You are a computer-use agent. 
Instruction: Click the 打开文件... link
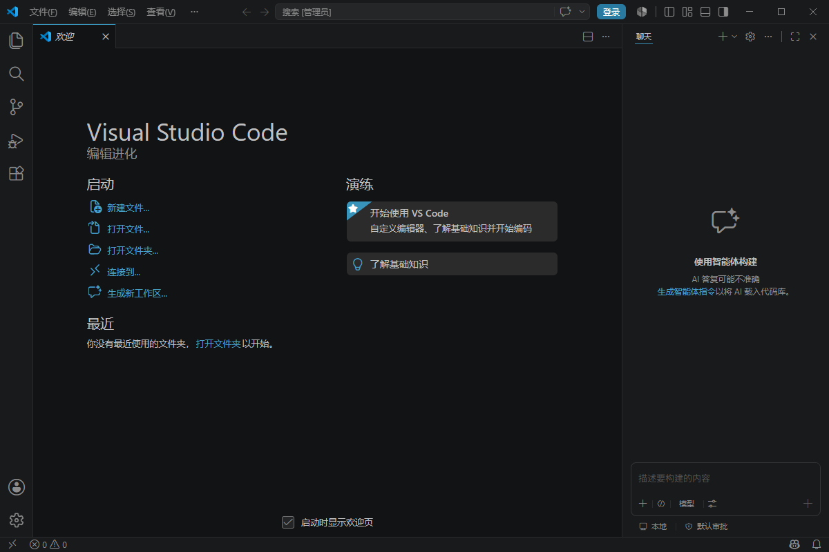(128, 229)
